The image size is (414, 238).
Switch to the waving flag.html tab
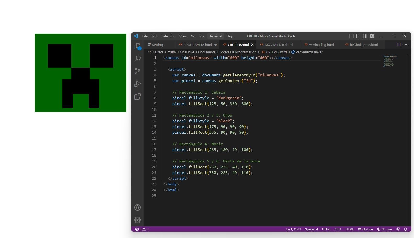click(x=321, y=45)
